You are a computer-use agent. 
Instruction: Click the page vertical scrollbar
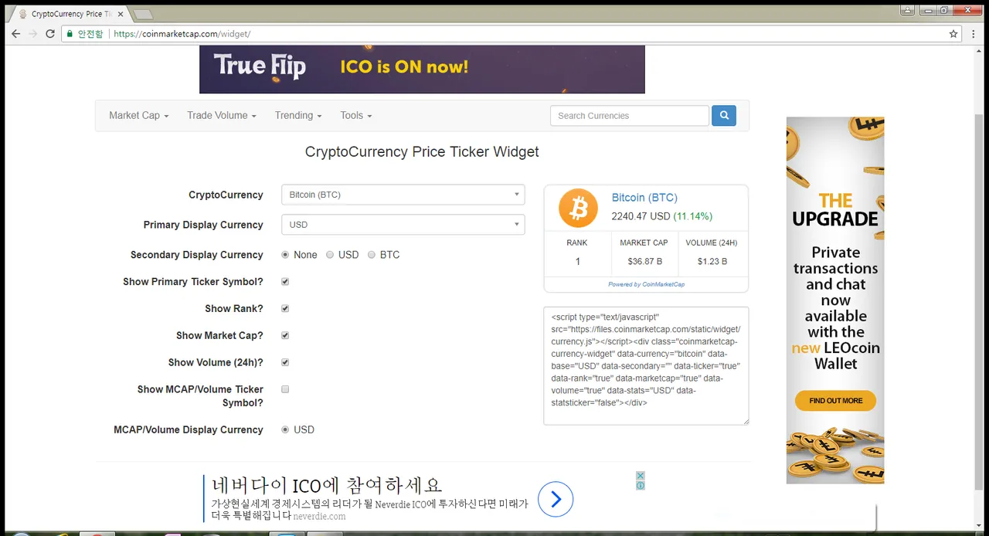[x=980, y=301]
